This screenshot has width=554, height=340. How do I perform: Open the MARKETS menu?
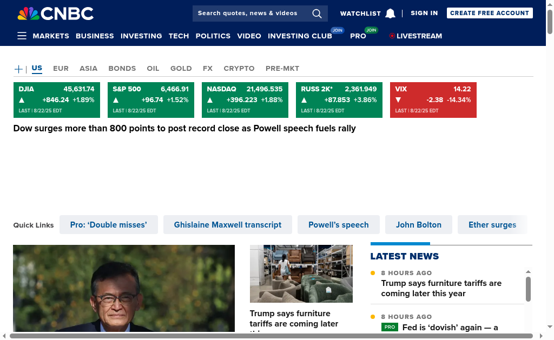(x=51, y=36)
